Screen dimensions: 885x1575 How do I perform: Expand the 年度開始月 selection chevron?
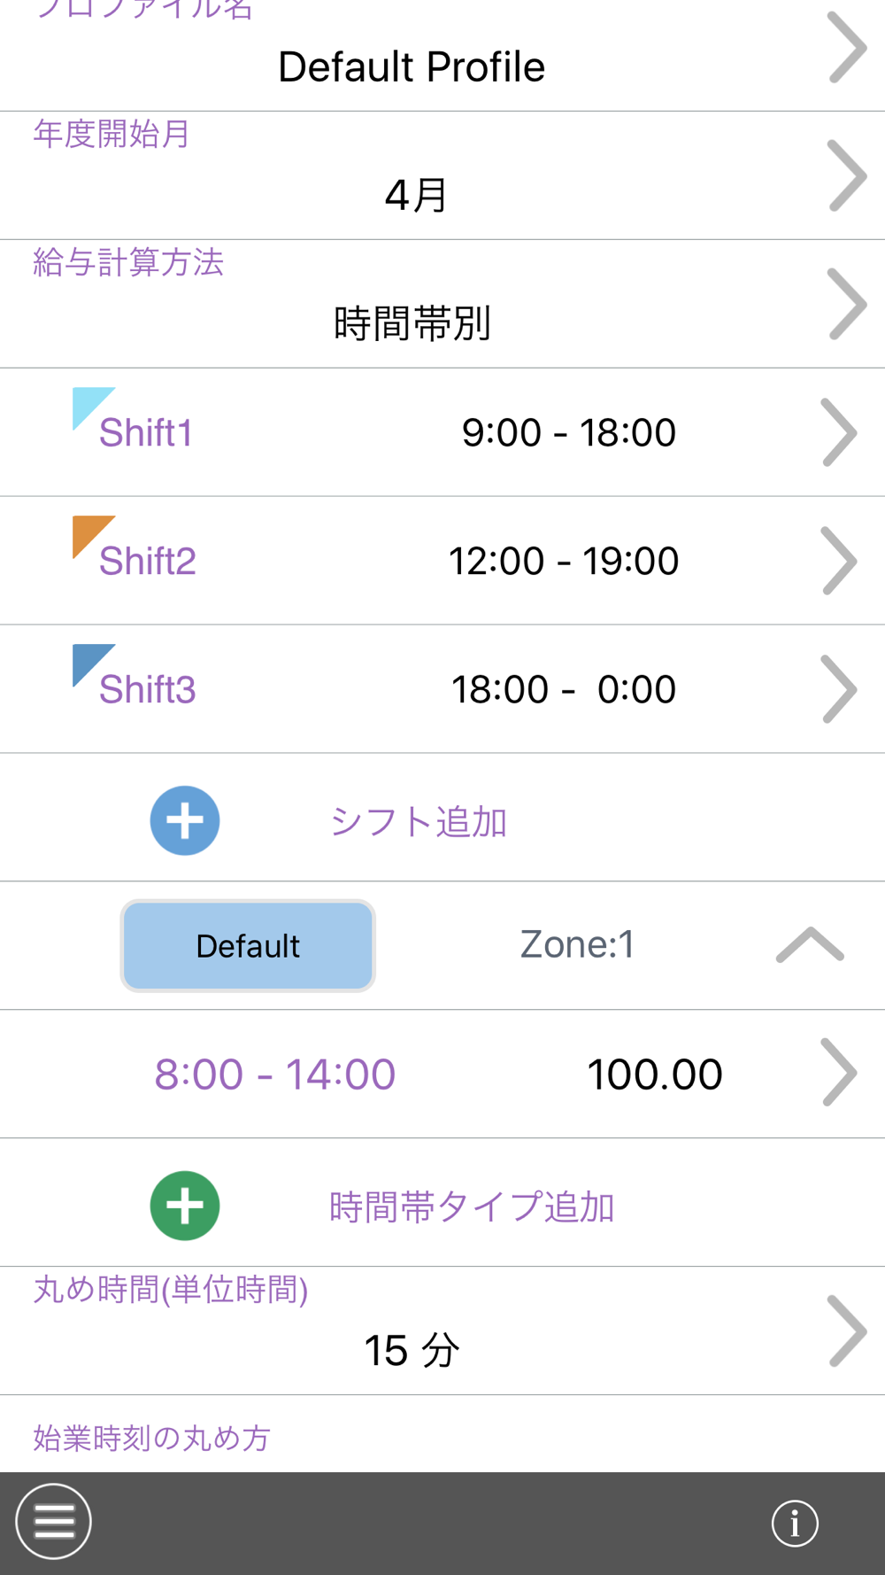click(847, 175)
